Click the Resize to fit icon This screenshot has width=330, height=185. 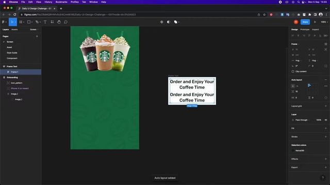(326, 44)
